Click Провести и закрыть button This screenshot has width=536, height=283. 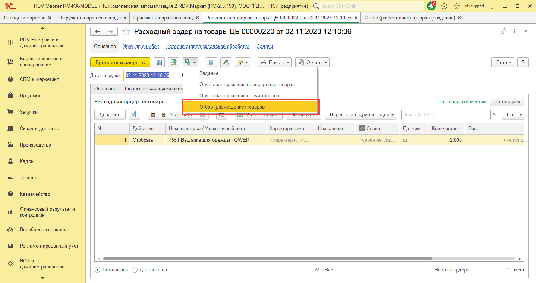[x=120, y=63]
